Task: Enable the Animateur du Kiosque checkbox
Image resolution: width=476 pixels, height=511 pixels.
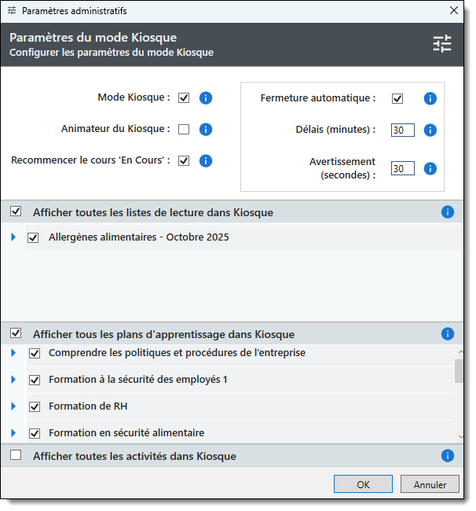Action: [184, 130]
